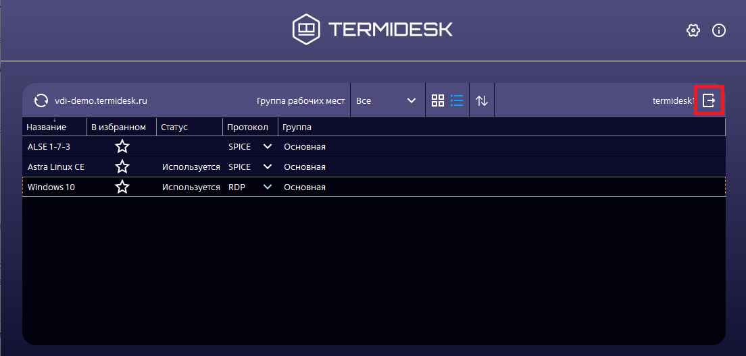This screenshot has width=746, height=356.
Task: Click the sort order arrows icon
Action: pyautogui.click(x=482, y=100)
